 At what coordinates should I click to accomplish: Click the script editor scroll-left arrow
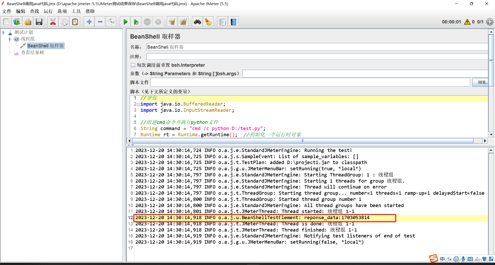point(130,141)
